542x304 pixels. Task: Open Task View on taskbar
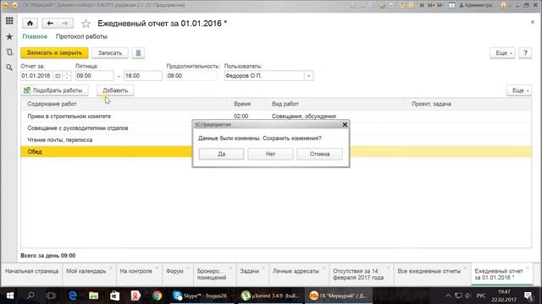coord(51,296)
